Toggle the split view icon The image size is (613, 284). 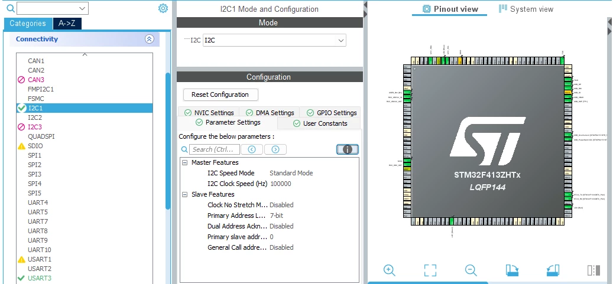tap(593, 270)
